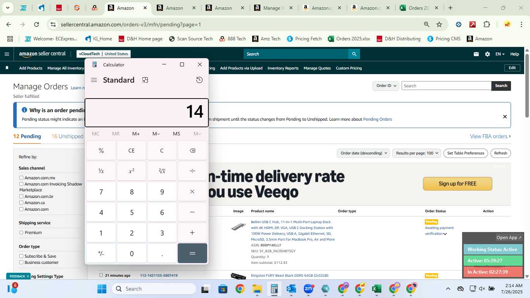
Task: Click the Calculator equals key
Action: (x=192, y=253)
